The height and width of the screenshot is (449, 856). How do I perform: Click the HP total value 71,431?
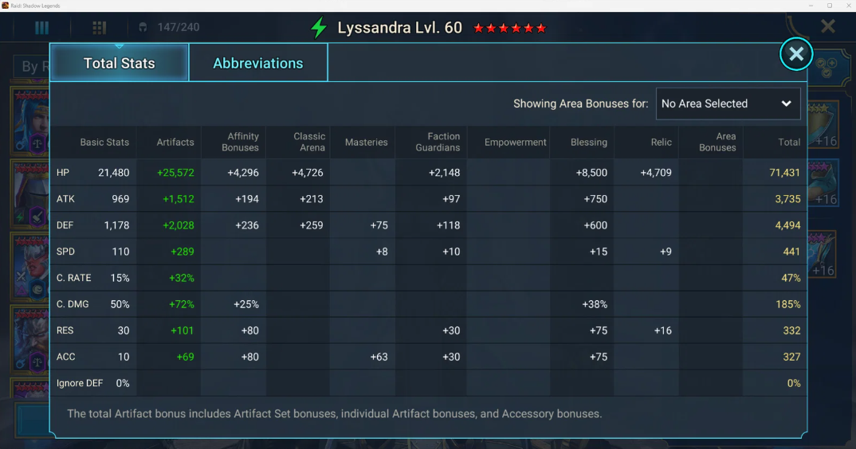(x=784, y=173)
